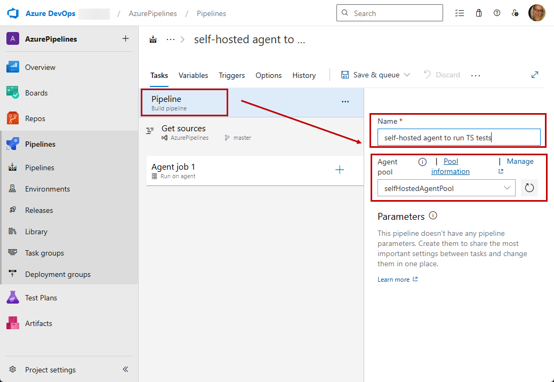This screenshot has width=554, height=382.
Task: Toggle full screen expand icon
Action: 535,75
